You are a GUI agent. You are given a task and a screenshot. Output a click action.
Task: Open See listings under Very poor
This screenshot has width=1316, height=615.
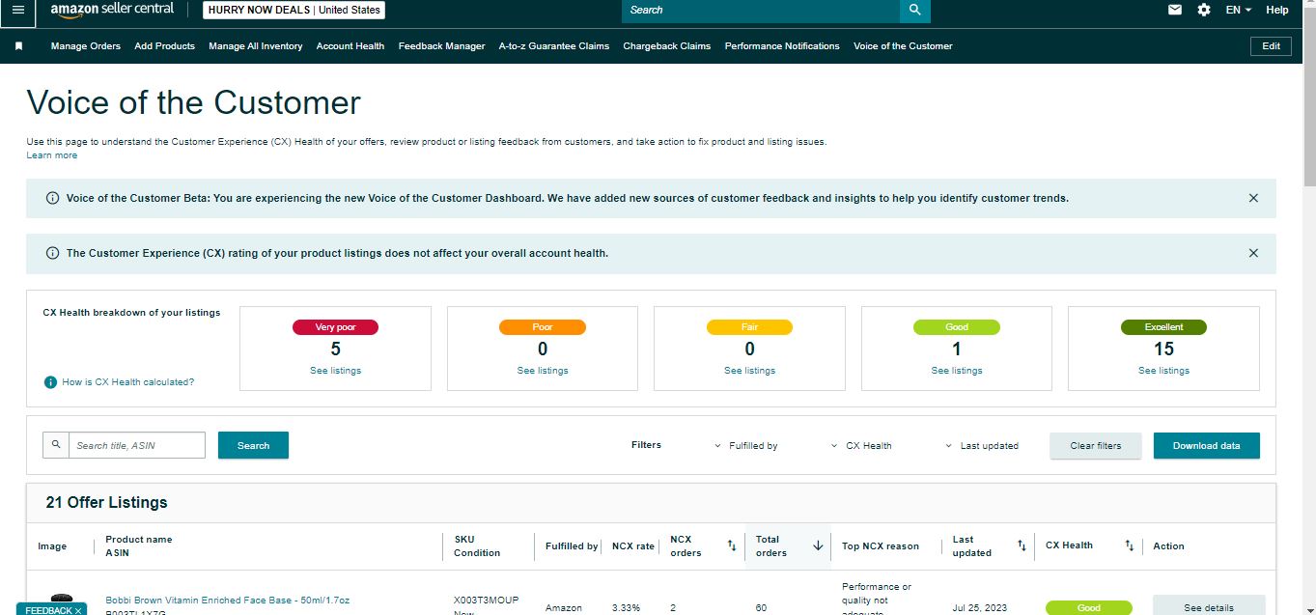[335, 371]
